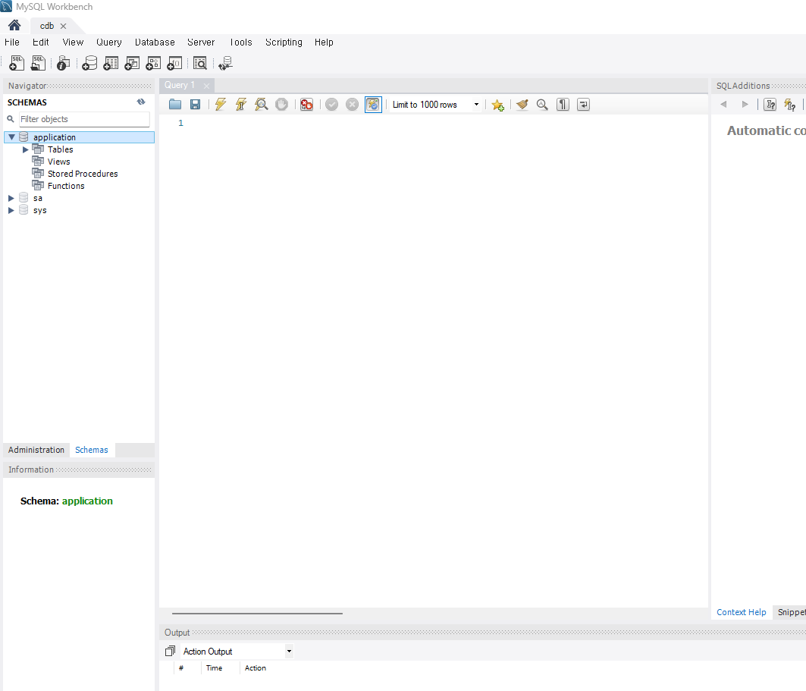Select the Views node
The image size is (806, 691).
tap(58, 162)
